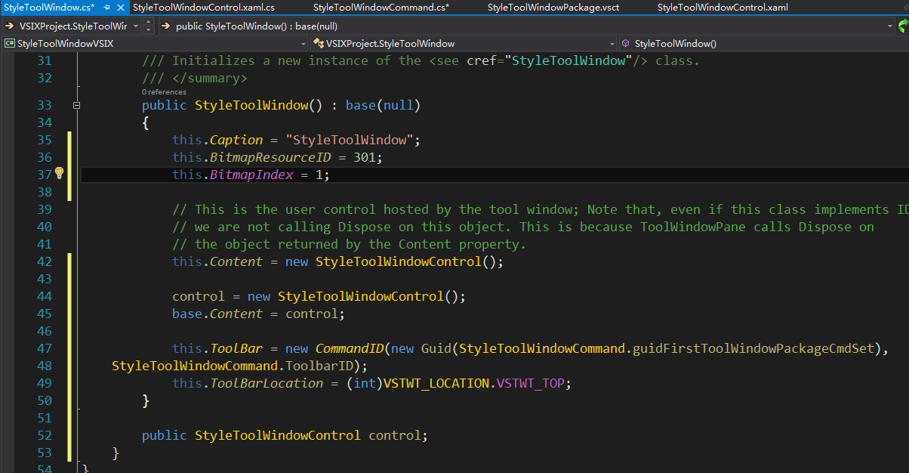Click the down arrow beside the scope dropdown
909x473 pixels.
pos(148,30)
